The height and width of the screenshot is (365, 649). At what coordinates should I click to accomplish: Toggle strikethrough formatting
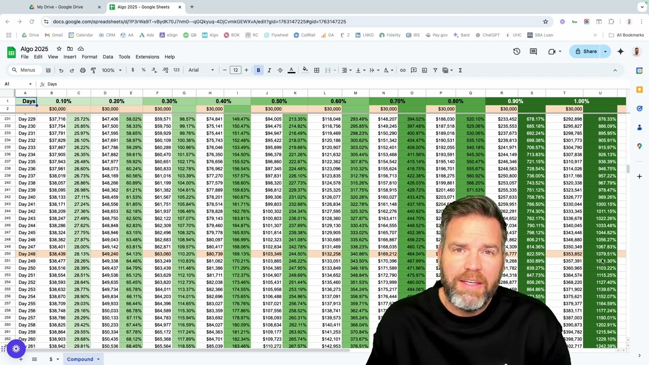point(280,70)
